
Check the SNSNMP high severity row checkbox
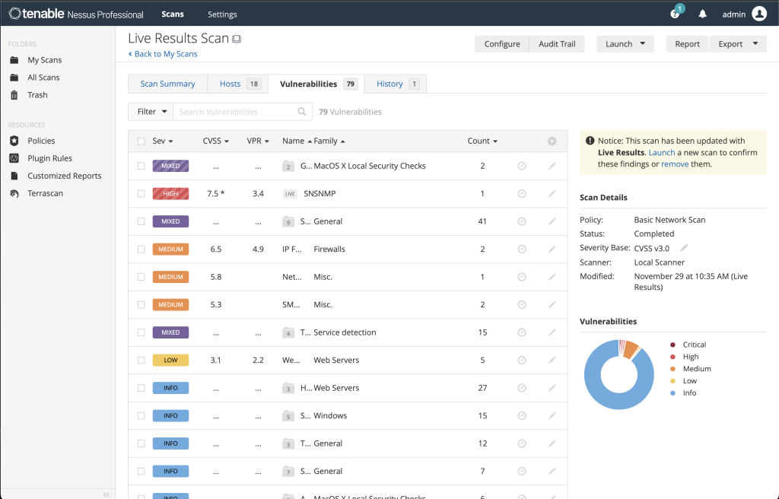141,194
